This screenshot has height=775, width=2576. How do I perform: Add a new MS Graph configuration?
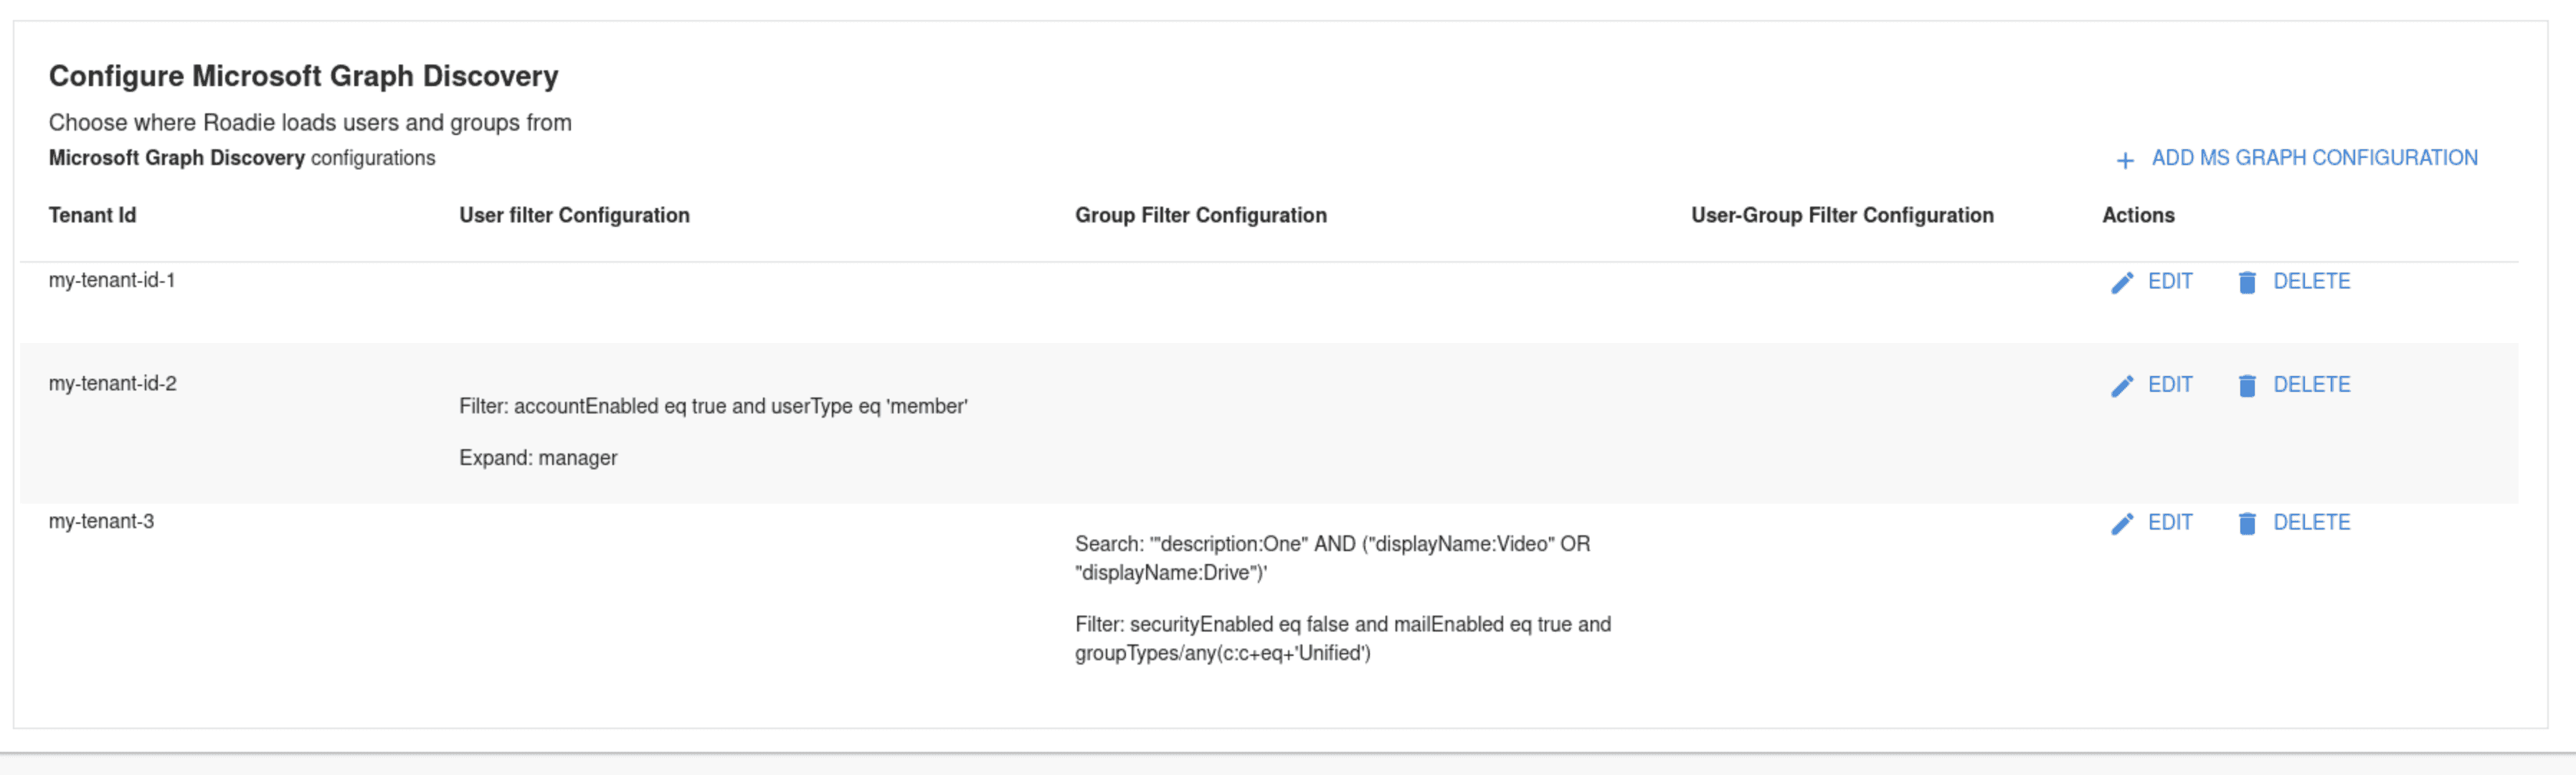(2297, 158)
